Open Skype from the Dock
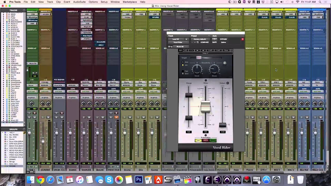Screen dimensions: 331x186 [x=109, y=180]
